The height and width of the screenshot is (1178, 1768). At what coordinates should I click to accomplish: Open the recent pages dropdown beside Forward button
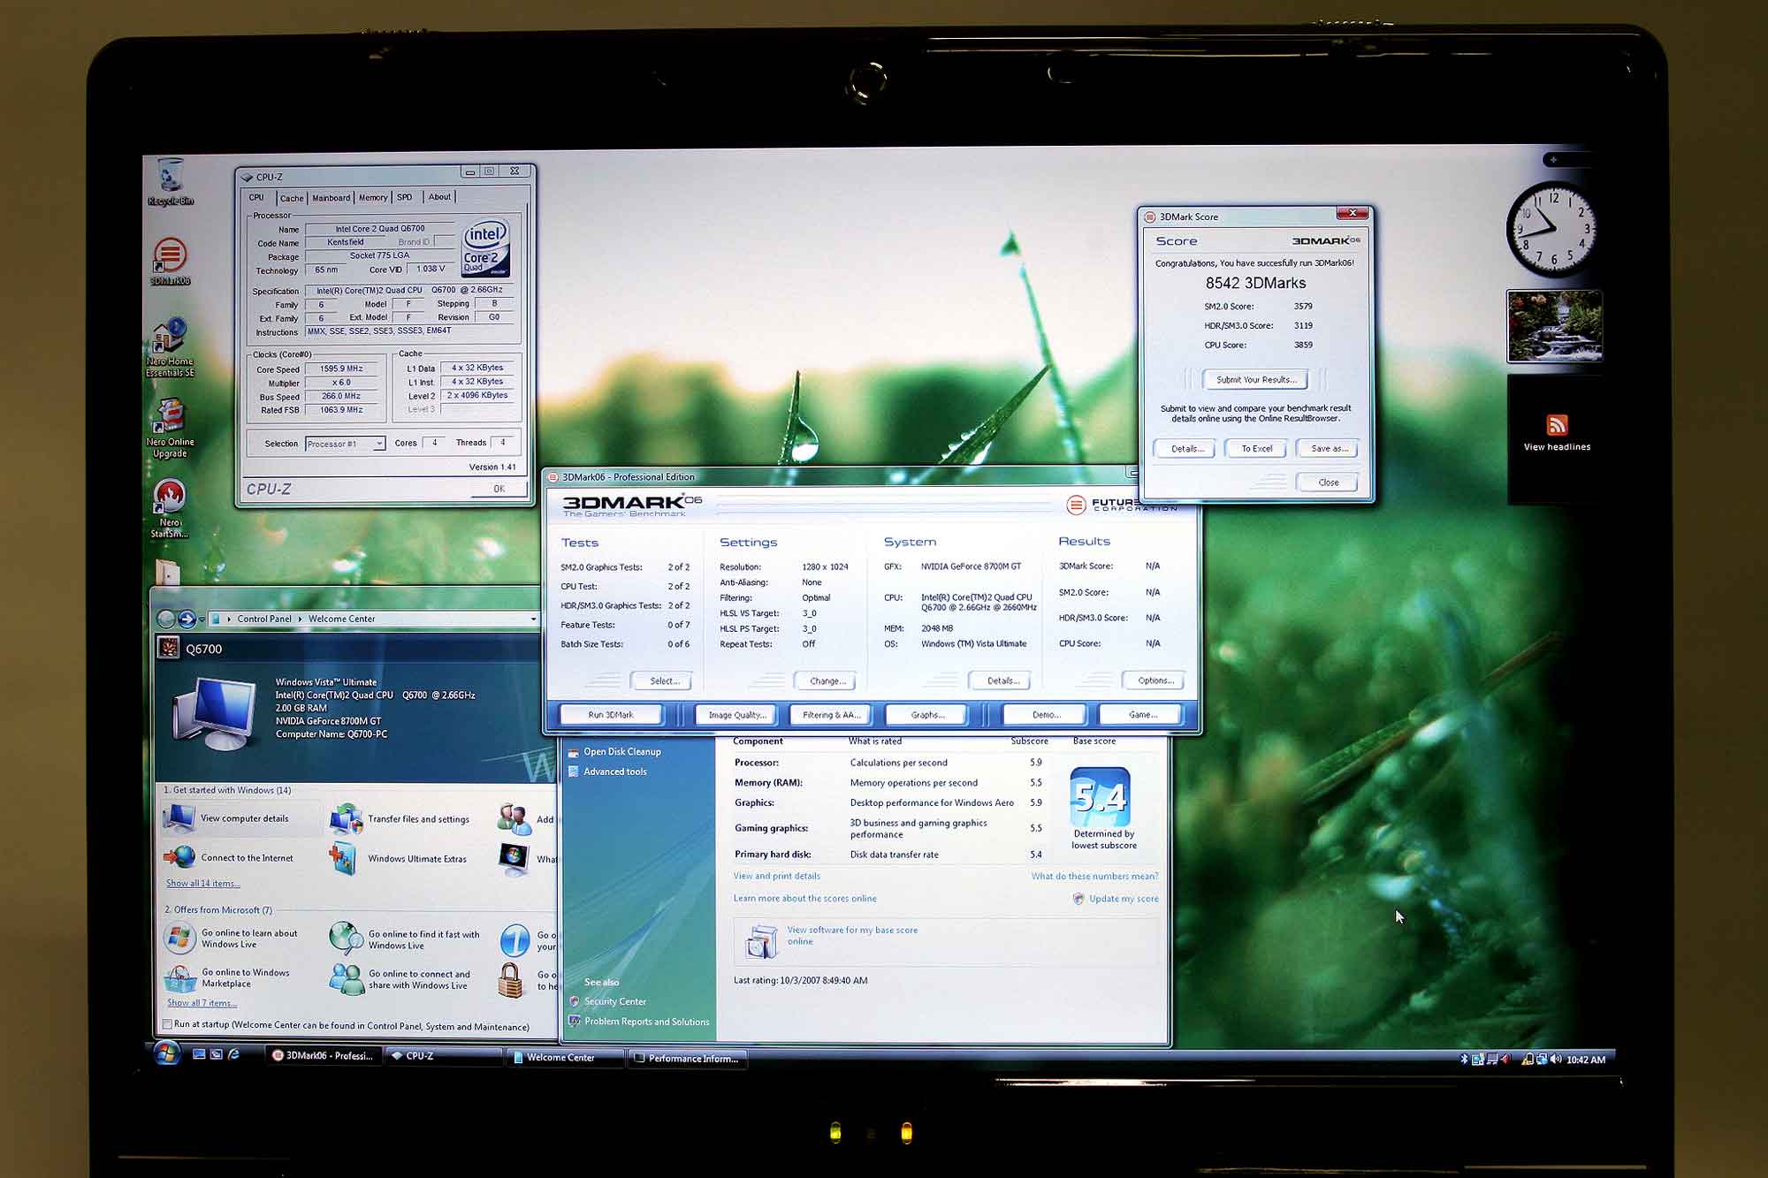point(202,619)
